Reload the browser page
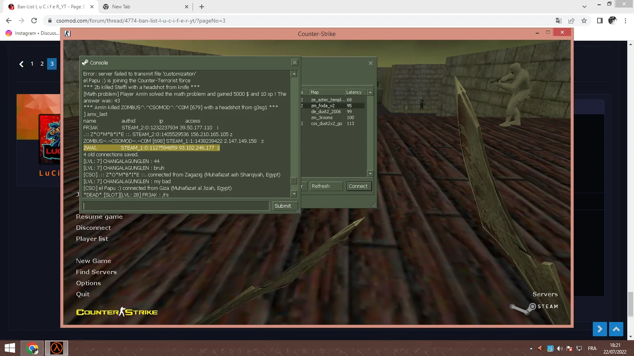Screen dimensions: 634x356 [x=34, y=21]
